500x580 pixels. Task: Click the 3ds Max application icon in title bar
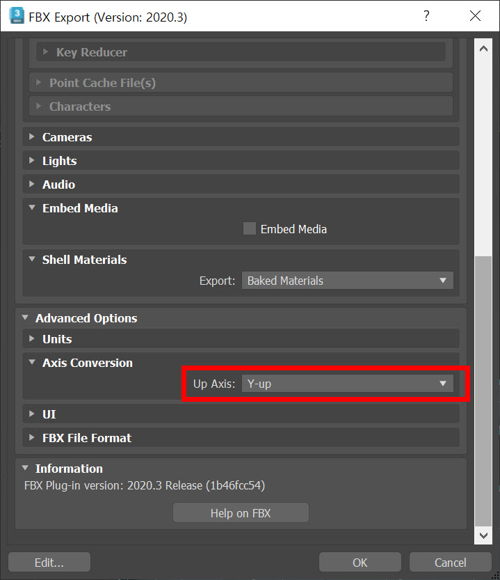click(17, 16)
